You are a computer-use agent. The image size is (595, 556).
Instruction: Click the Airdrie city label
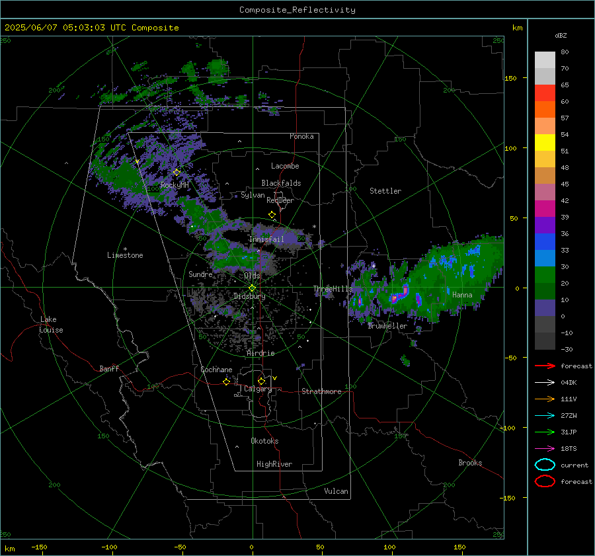(x=260, y=353)
